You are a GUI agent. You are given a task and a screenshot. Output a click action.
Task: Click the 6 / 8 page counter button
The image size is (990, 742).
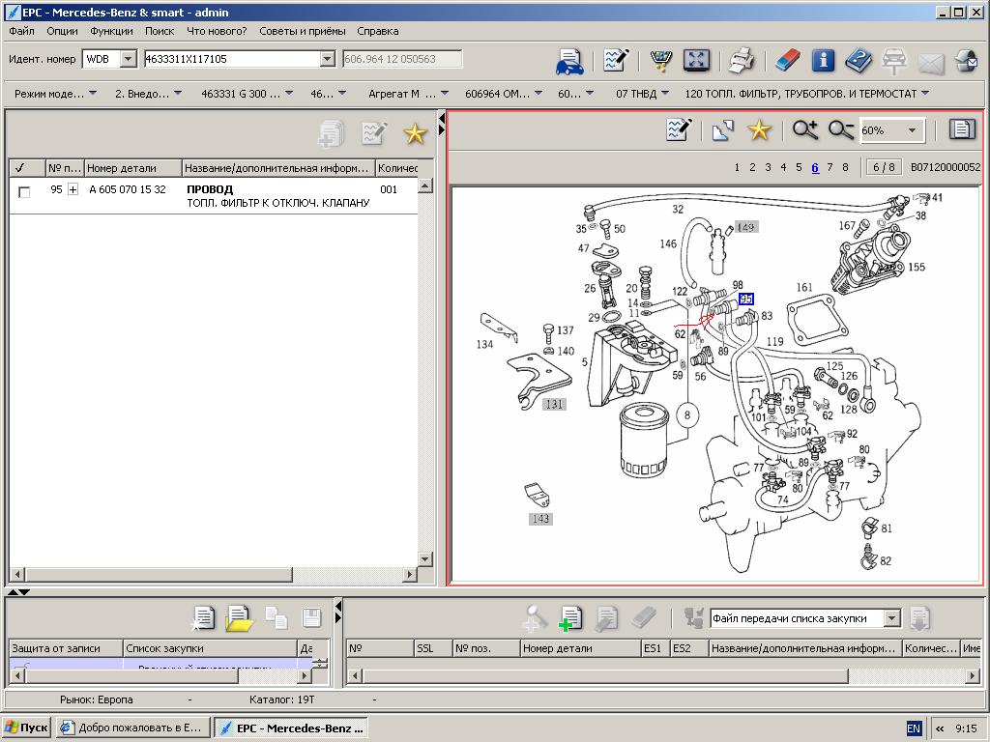click(884, 167)
